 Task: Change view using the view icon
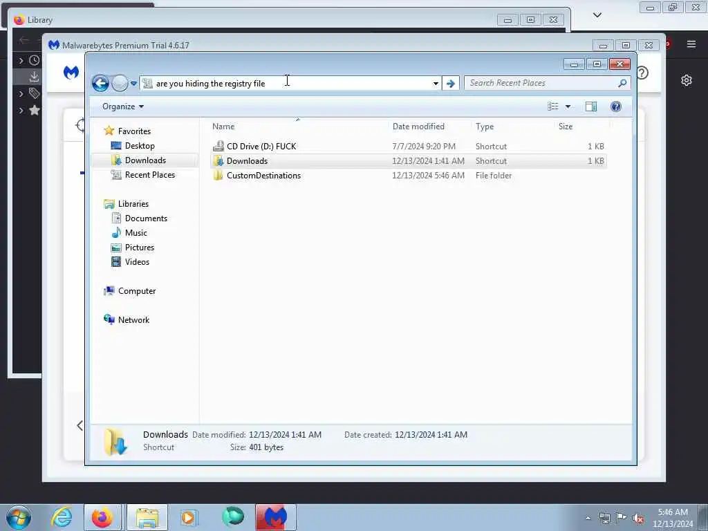[552, 106]
